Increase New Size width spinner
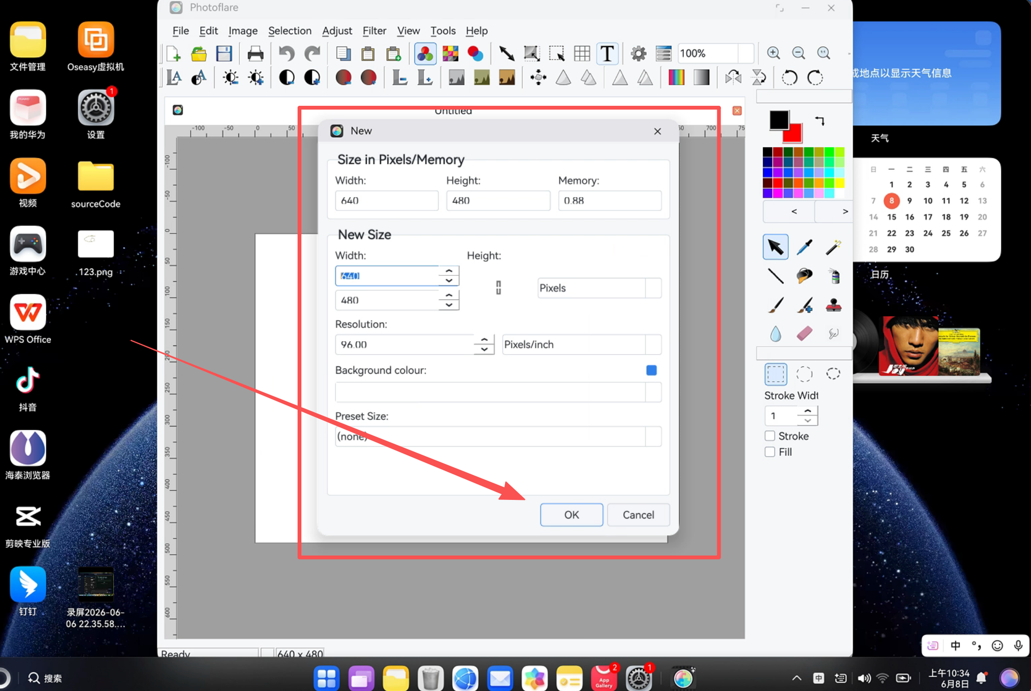Screen dimensions: 1031x691 point(449,271)
